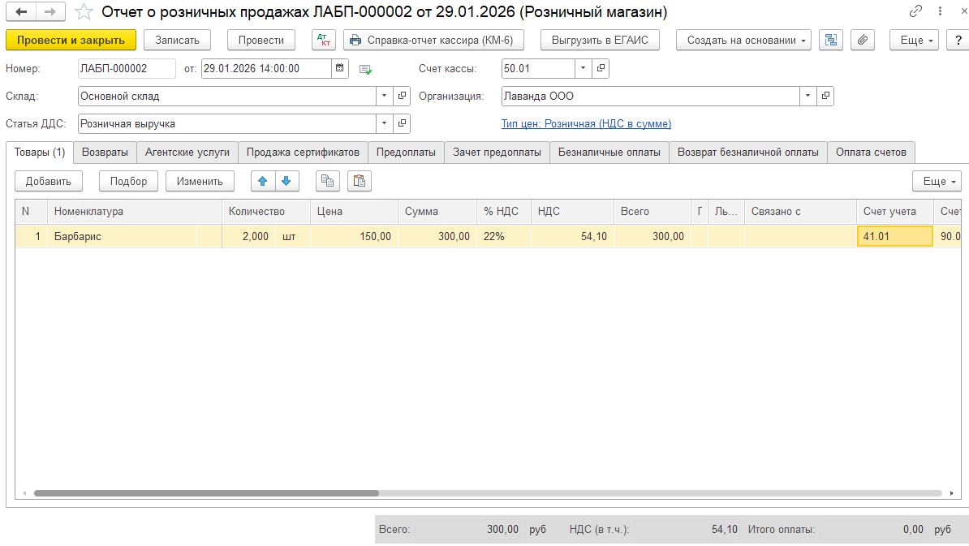Open Создать на основании dropdown

pos(743,40)
